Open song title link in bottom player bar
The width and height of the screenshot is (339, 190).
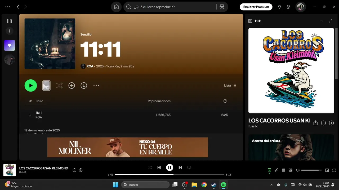(44, 168)
